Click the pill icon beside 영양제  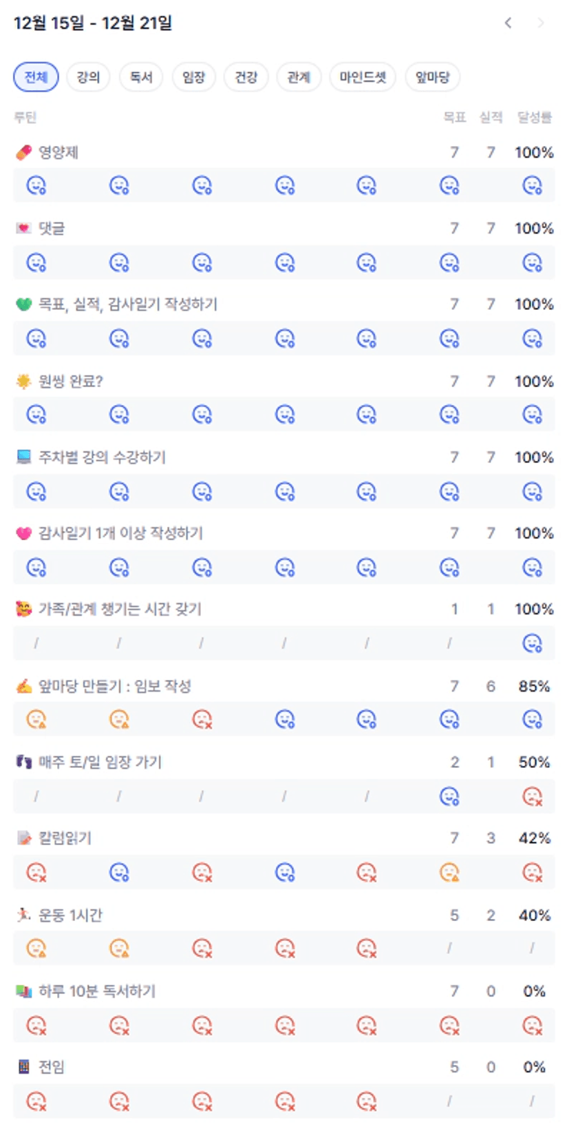24,152
